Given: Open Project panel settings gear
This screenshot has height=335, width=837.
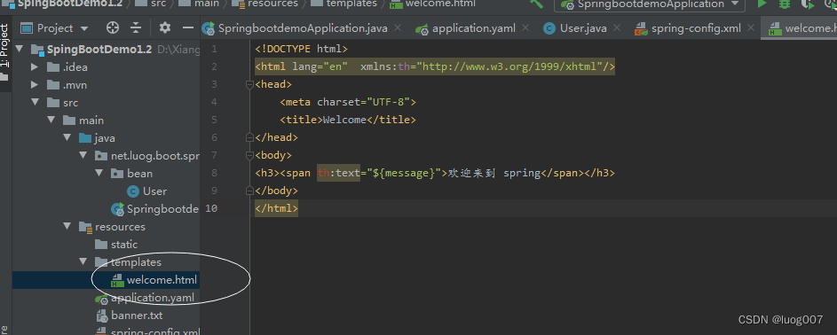Looking at the screenshot, I should click(165, 28).
